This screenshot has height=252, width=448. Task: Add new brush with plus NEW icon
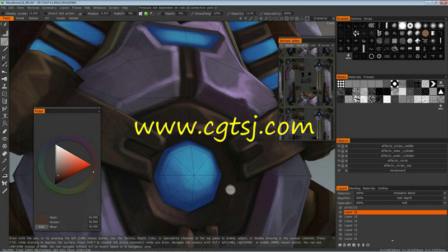(x=348, y=56)
